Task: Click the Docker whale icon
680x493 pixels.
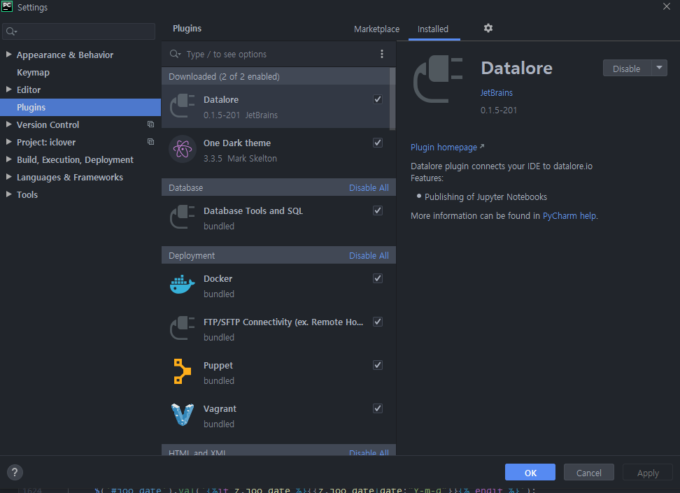Action: click(x=182, y=285)
